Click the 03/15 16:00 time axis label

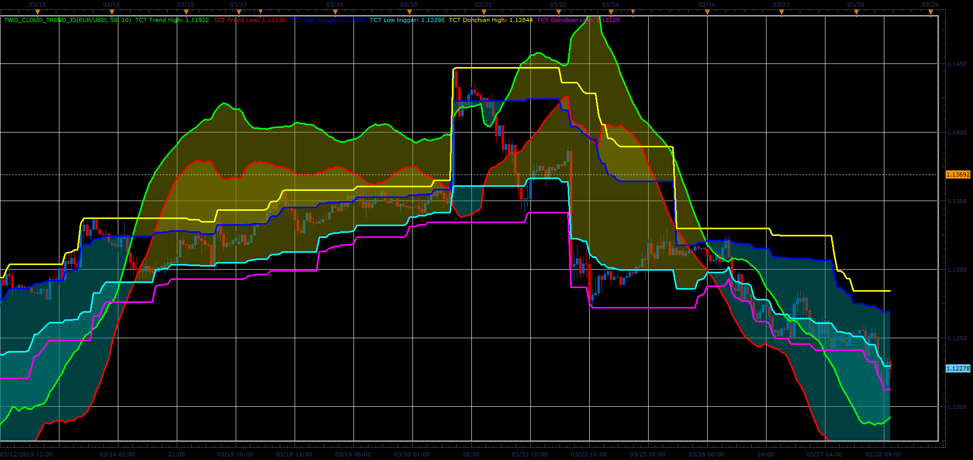pyautogui.click(x=235, y=454)
